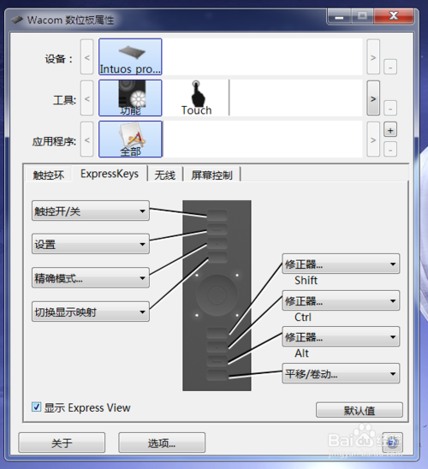Open the 设置 dropdown

(x=91, y=244)
